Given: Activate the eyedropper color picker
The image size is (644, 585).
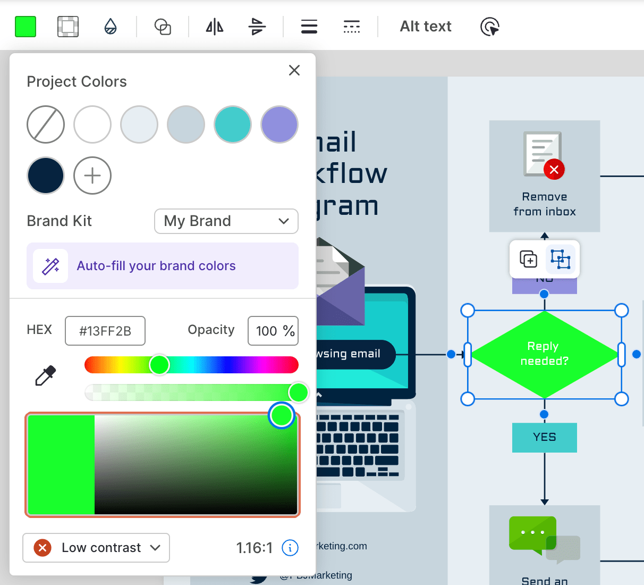Looking at the screenshot, I should 46,375.
